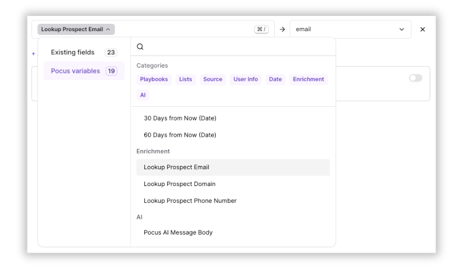Image resolution: width=463 pixels, height=269 pixels.
Task: Open the email field dropdown
Action: 350,29
